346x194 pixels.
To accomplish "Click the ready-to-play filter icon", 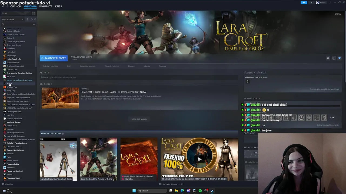I will coord(35,19).
